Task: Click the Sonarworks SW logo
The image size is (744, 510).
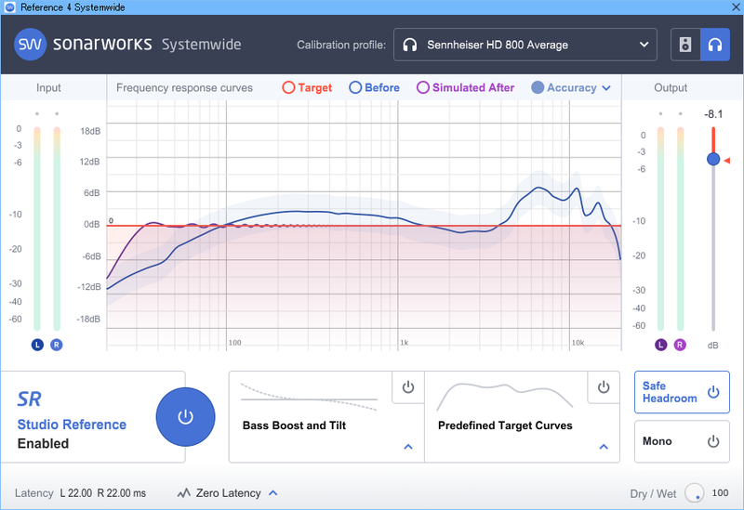Action: [30, 45]
